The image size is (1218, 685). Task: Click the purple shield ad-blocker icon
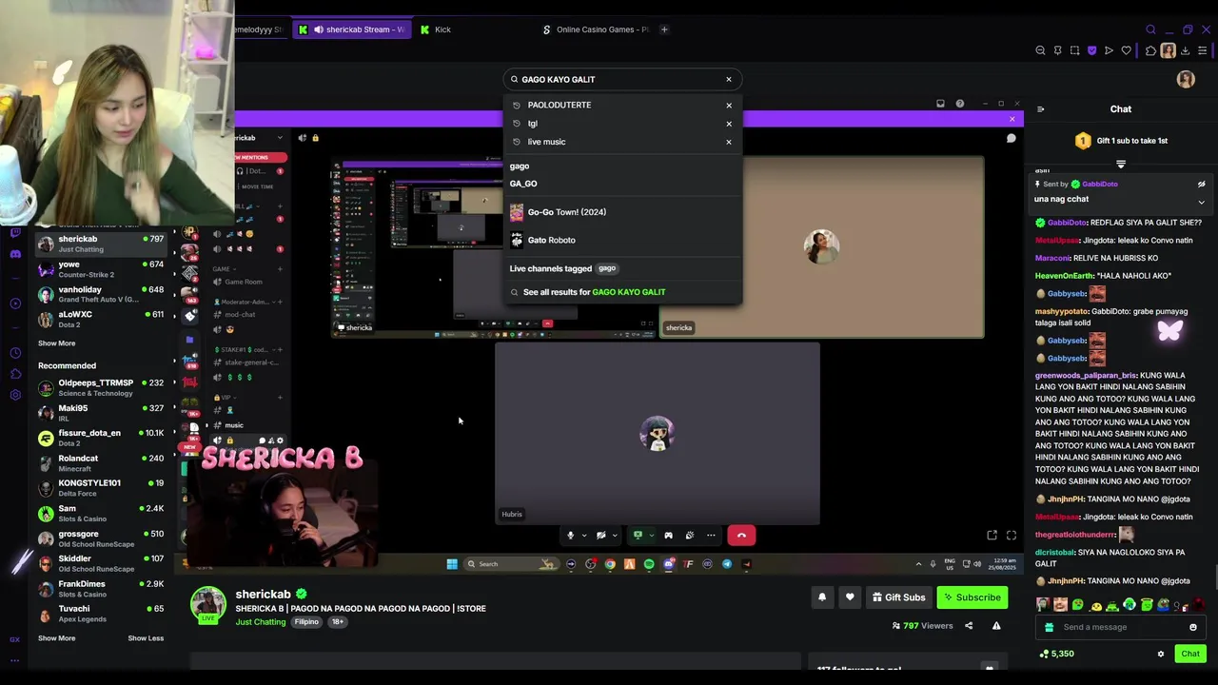[x=1091, y=50]
